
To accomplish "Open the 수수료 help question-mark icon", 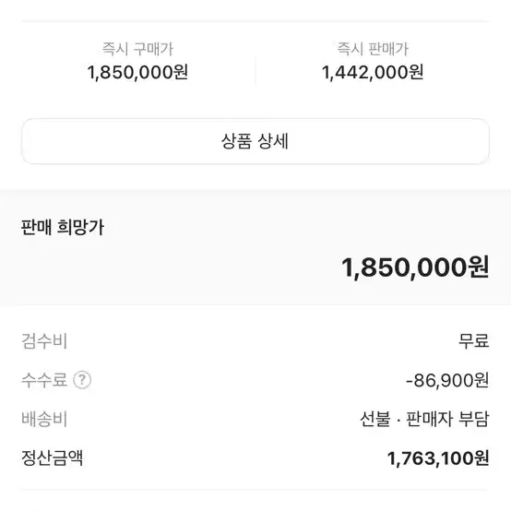I will click(82, 380).
